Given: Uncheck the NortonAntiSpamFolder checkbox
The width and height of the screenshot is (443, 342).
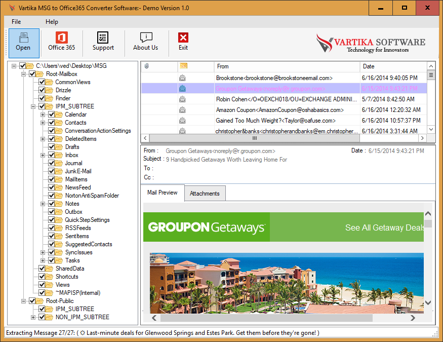Looking at the screenshot, I should [52, 196].
